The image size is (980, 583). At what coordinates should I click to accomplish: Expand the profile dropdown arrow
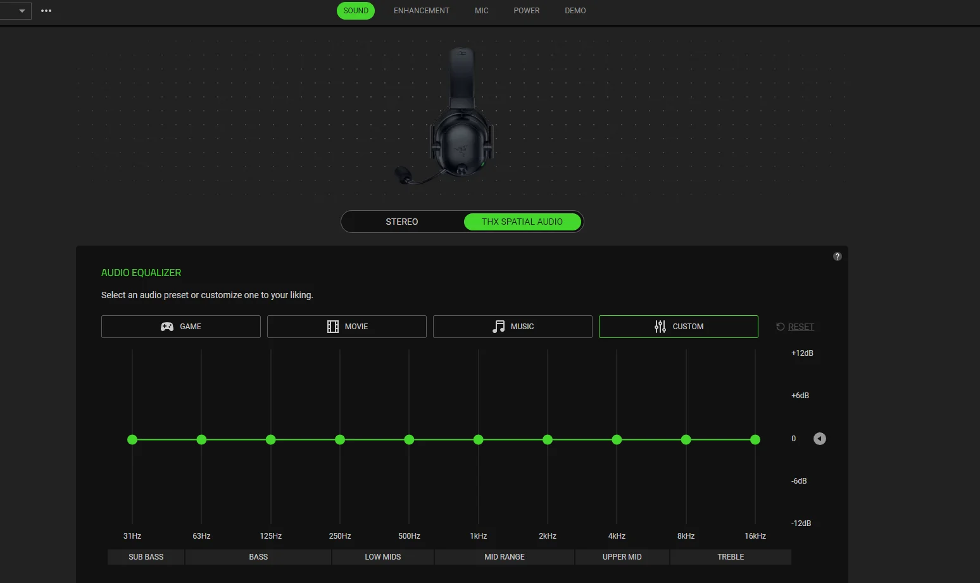[22, 11]
